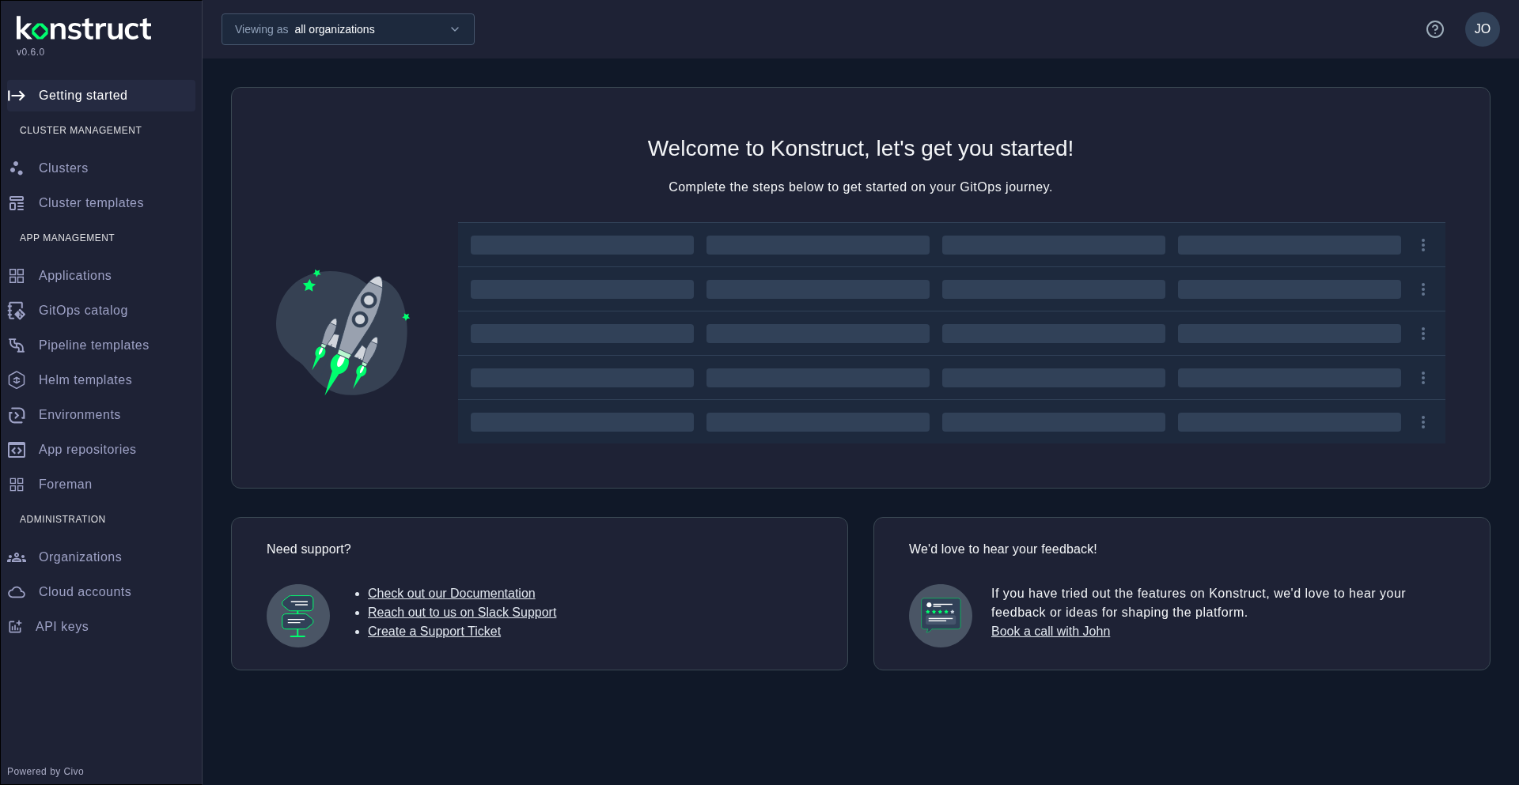Open API keys page
The width and height of the screenshot is (1519, 785).
pyautogui.click(x=101, y=627)
